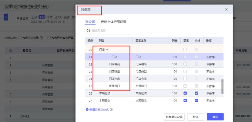Click the gear icon in table header

click(10, 51)
